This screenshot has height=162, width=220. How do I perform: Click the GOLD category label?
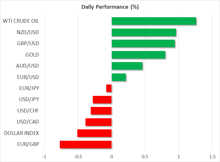coord(32,55)
